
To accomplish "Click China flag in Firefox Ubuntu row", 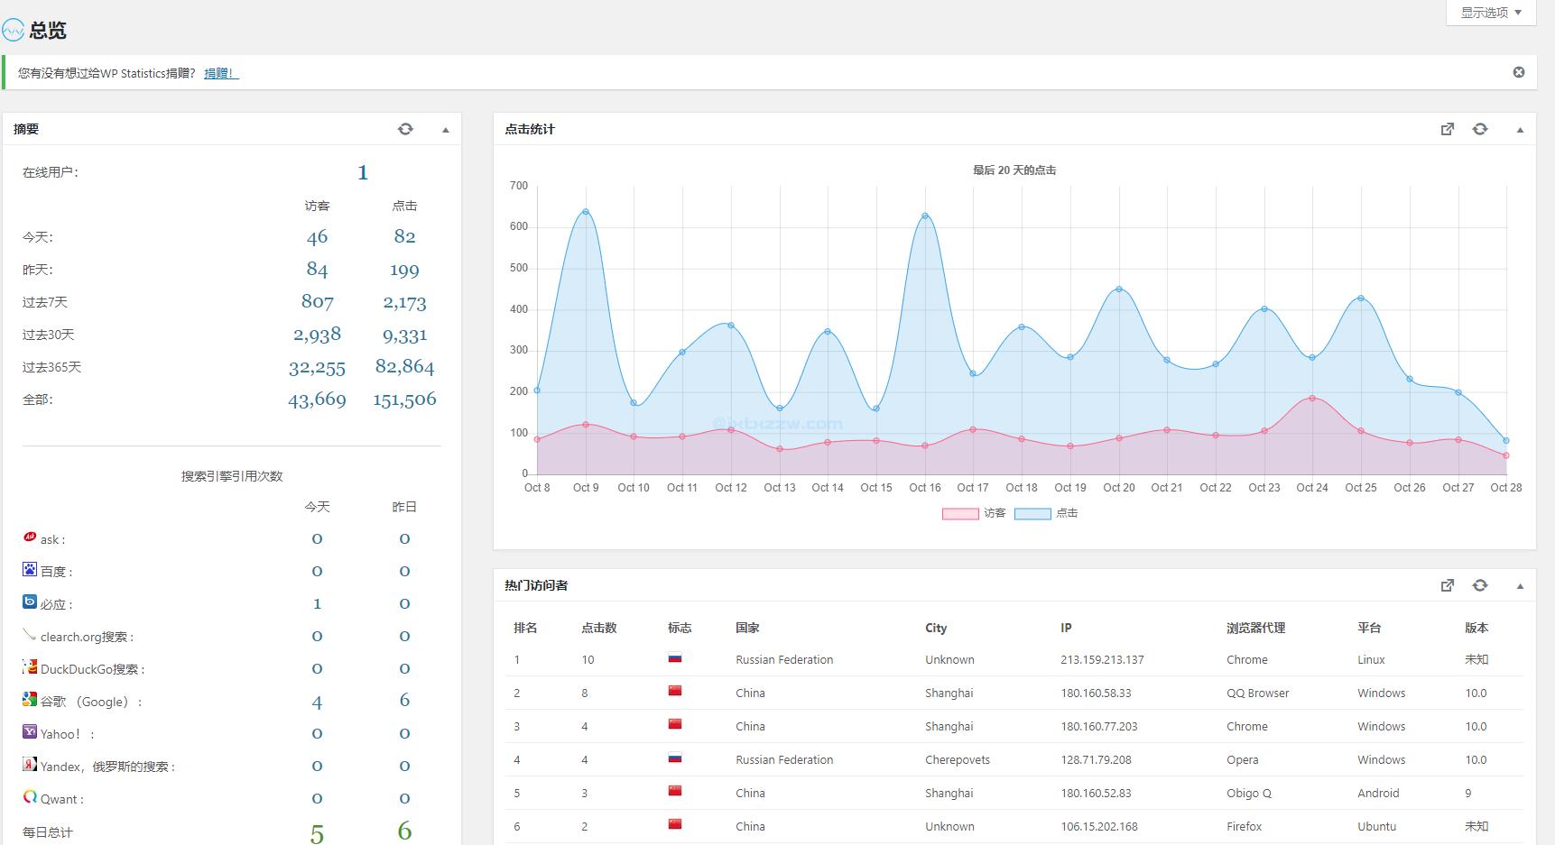I will click(674, 824).
